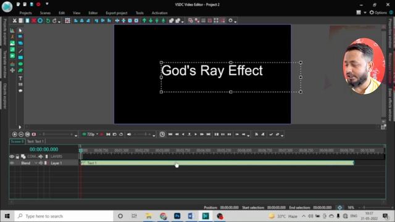The width and height of the screenshot is (395, 222).
Task: Click the fit-to-screen icon beside 16%
Action: [339, 208]
